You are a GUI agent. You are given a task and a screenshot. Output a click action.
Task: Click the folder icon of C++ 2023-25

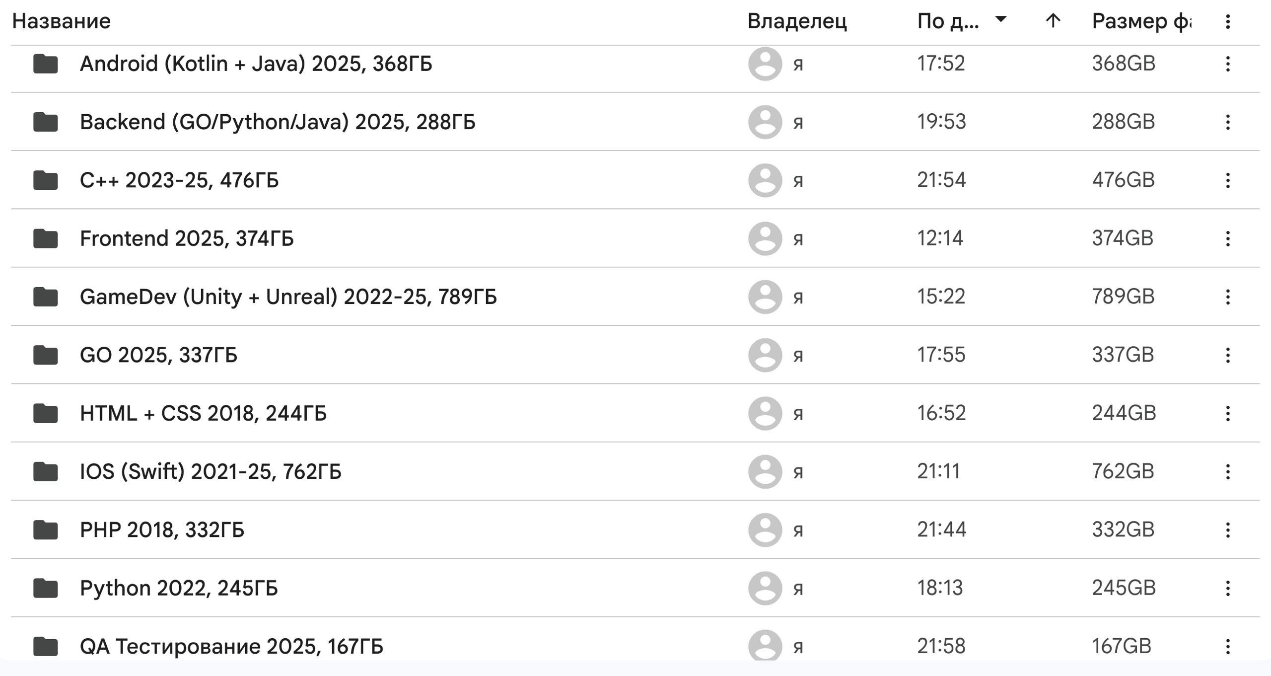pos(45,180)
